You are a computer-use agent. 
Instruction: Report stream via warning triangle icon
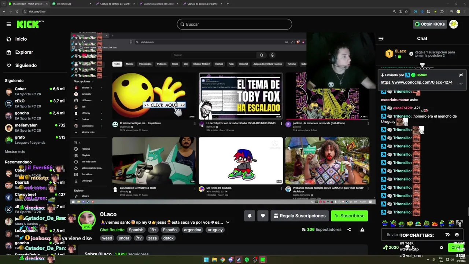point(362,230)
